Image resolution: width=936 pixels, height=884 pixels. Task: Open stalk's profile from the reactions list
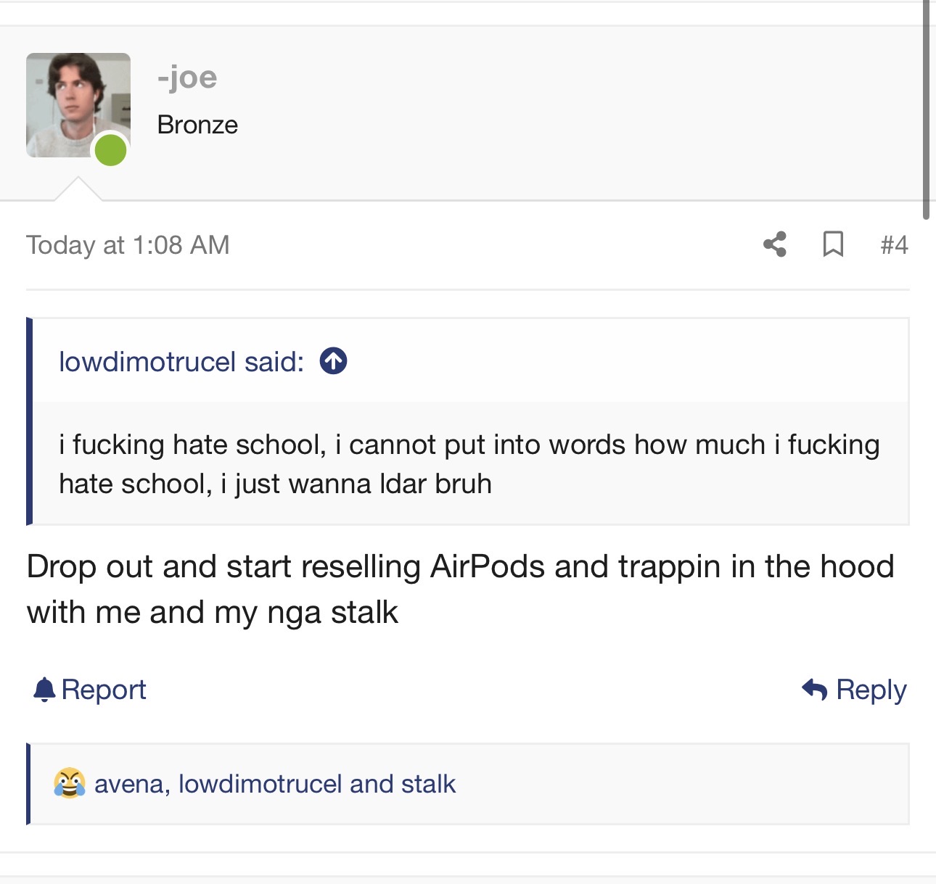428,784
